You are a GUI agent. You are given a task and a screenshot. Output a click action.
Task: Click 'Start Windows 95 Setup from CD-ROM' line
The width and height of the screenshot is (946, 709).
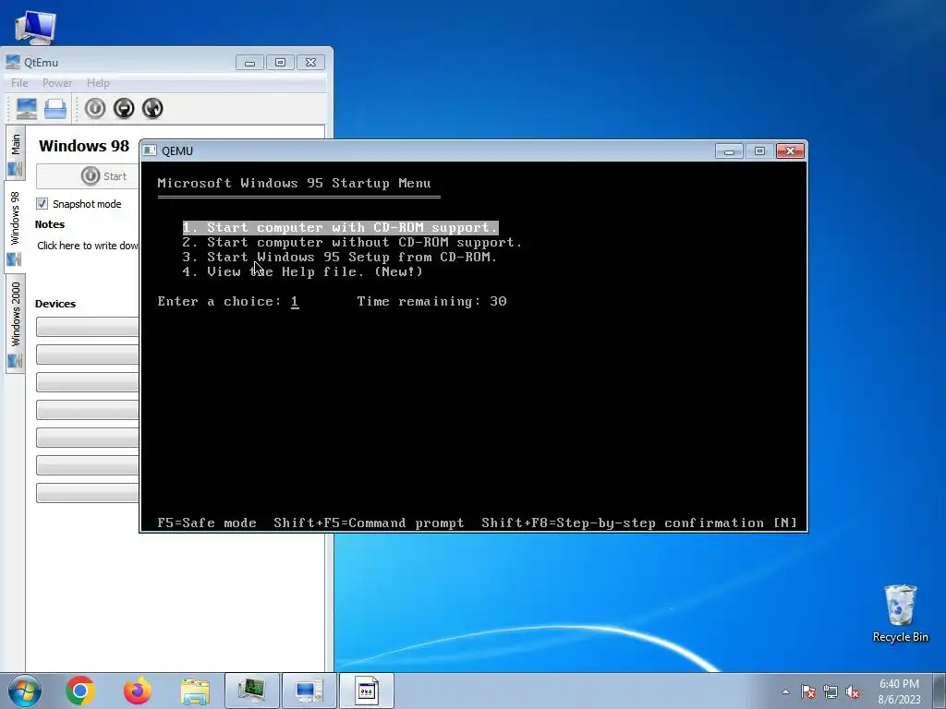(x=340, y=257)
